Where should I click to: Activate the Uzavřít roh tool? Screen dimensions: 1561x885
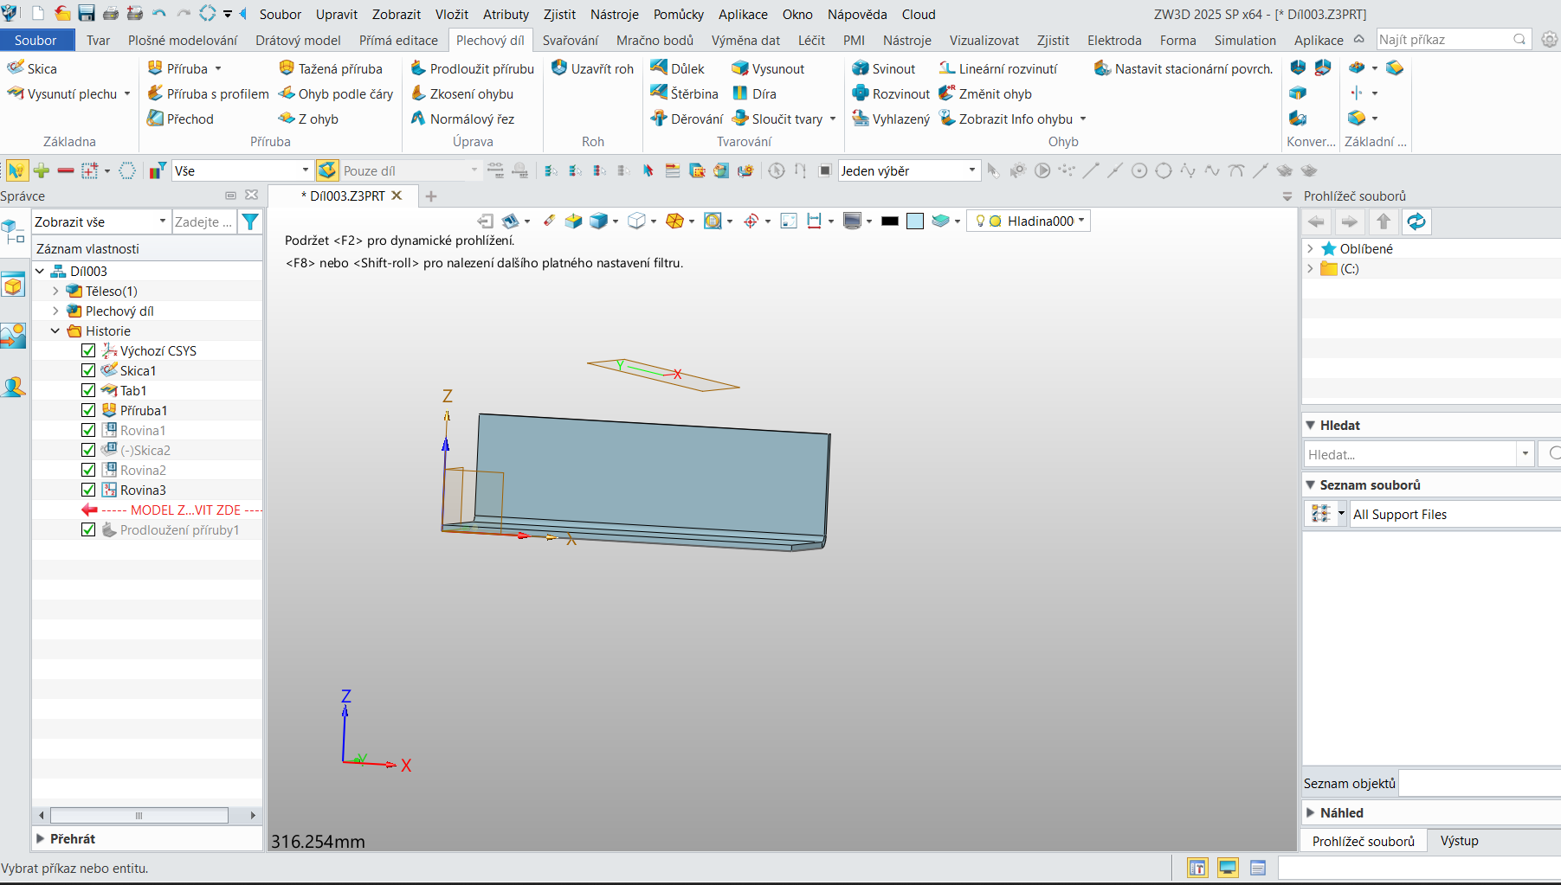[592, 68]
